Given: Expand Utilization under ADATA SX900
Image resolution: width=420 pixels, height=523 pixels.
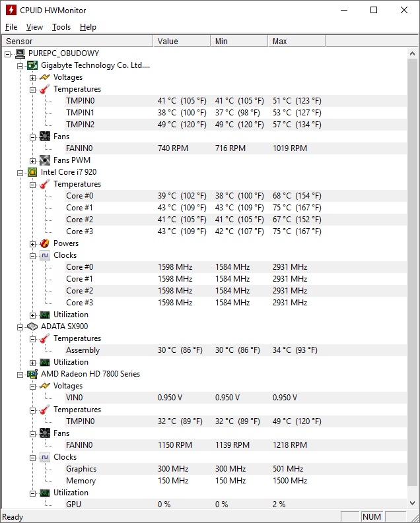Looking at the screenshot, I should pos(32,362).
